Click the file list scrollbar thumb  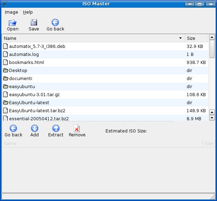(212, 49)
